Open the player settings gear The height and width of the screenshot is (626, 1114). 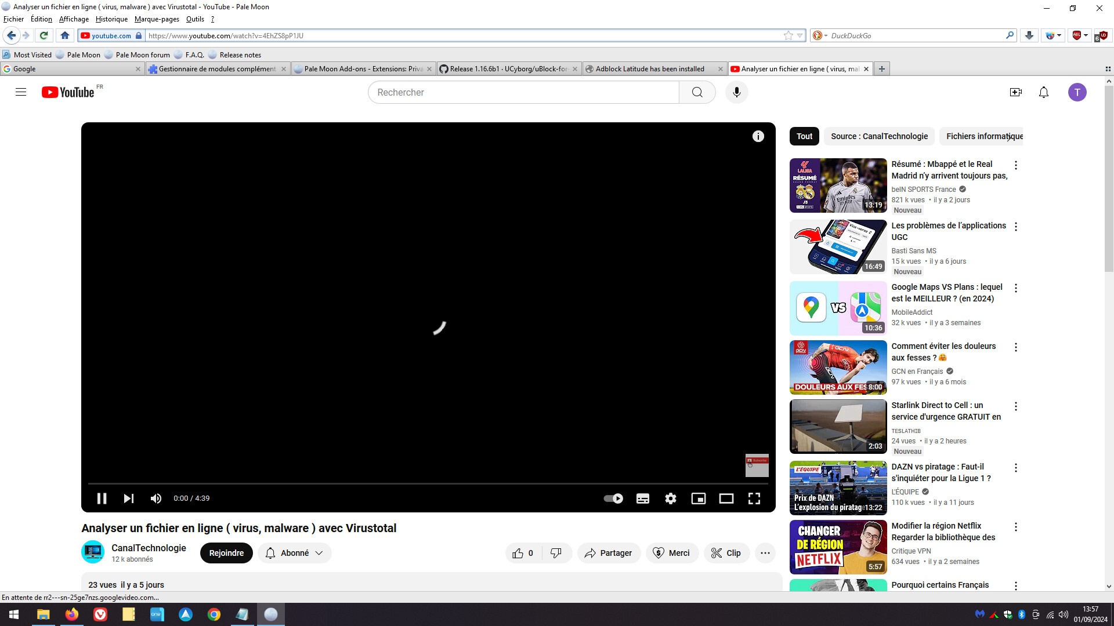click(671, 498)
